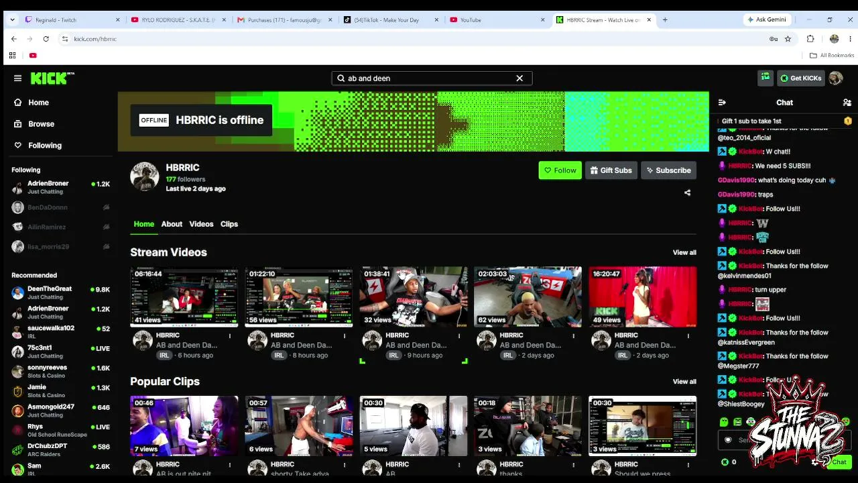Open YouTube bookmark shortcut icon
The image size is (858, 483).
[x=33, y=56]
